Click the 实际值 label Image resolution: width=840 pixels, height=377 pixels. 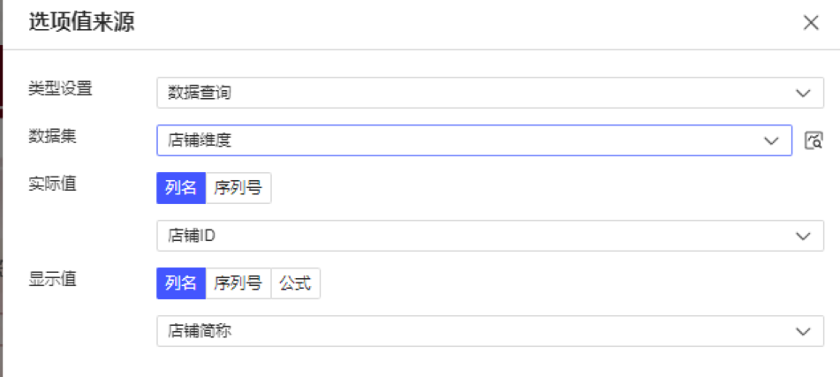(x=52, y=184)
